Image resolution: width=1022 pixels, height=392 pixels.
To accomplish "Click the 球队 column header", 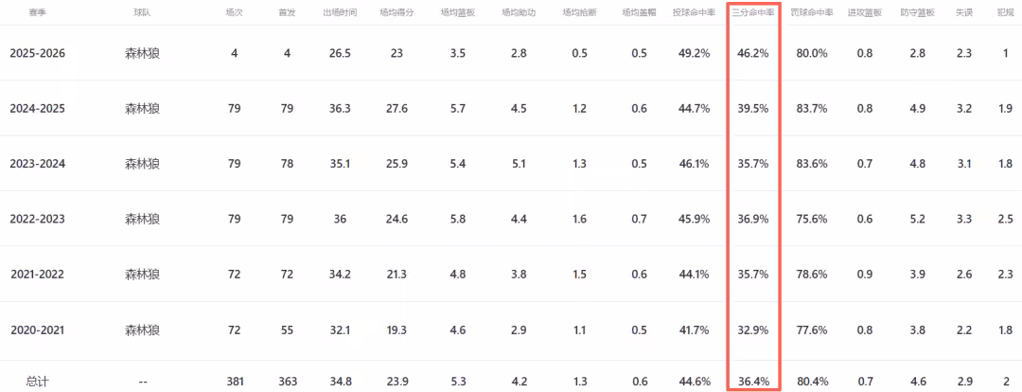I will [x=142, y=14].
